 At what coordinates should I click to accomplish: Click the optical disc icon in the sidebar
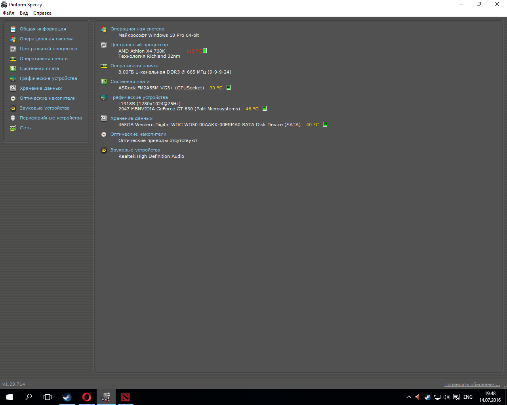(x=13, y=98)
